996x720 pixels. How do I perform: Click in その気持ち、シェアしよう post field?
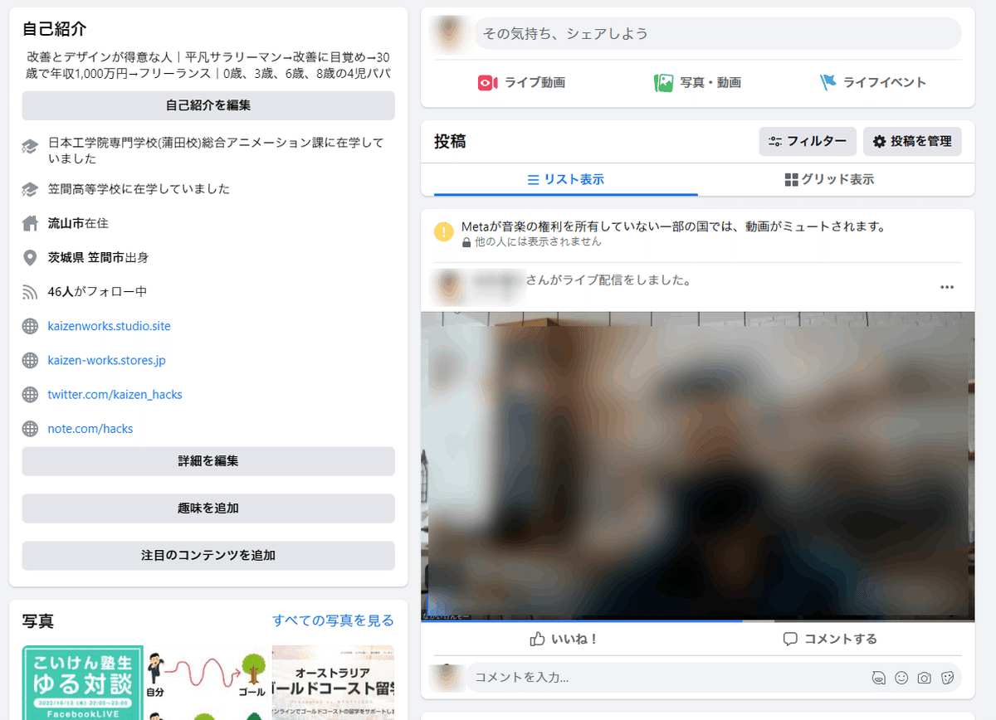[718, 34]
